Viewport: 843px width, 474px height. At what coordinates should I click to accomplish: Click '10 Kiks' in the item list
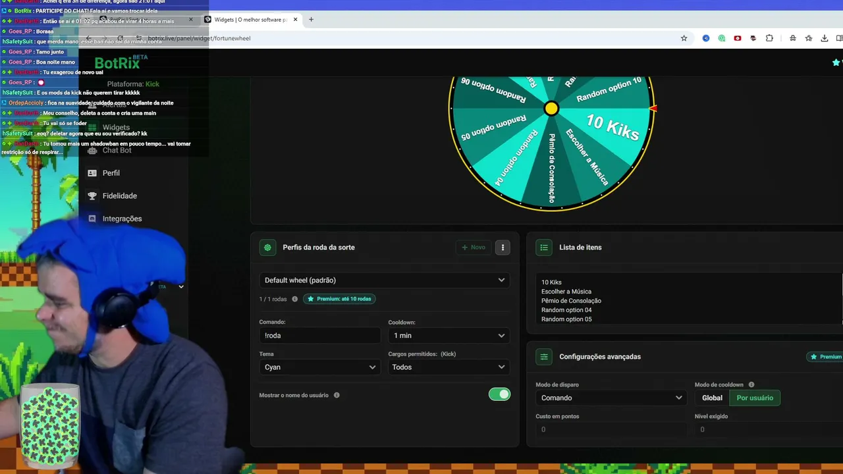tap(551, 282)
